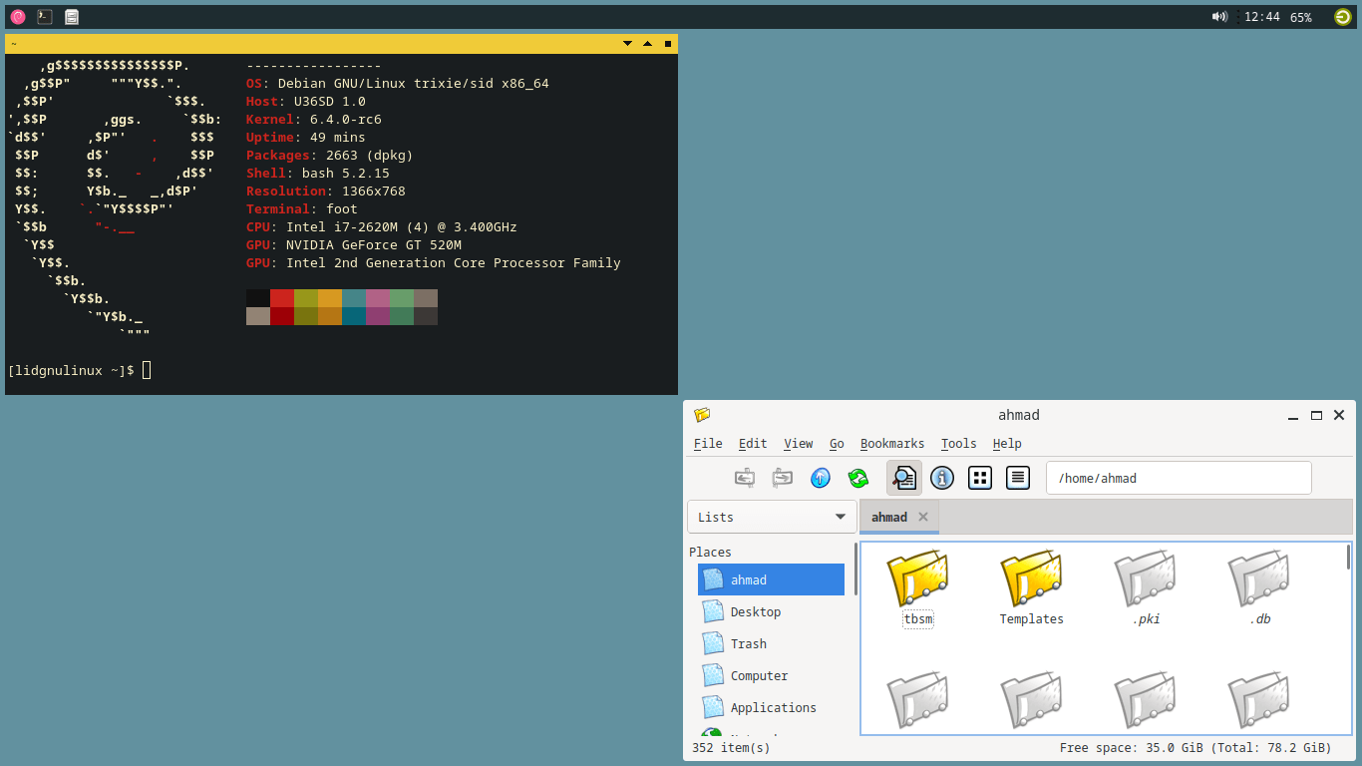This screenshot has width=1362, height=766.
Task: Open the Go menu
Action: tap(837, 444)
